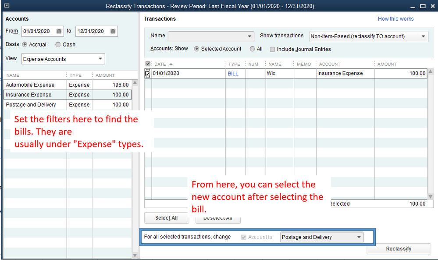This screenshot has height=260, width=438.
Task: Maximize the Reclassify Transactions window
Action: coord(423,6)
